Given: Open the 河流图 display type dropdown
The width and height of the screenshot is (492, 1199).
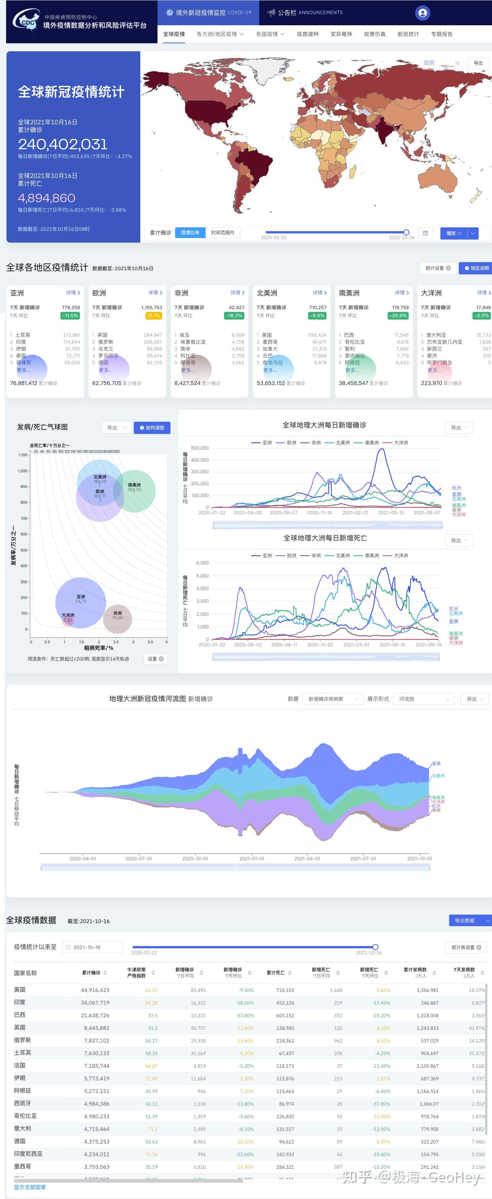Looking at the screenshot, I should (x=423, y=699).
